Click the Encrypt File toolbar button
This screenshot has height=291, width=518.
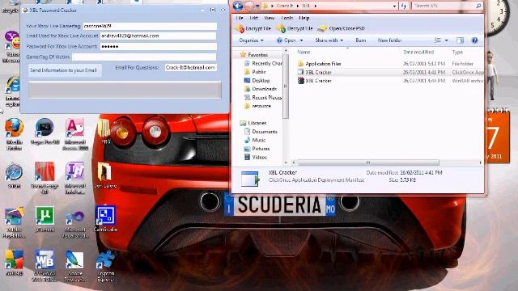[253, 29]
